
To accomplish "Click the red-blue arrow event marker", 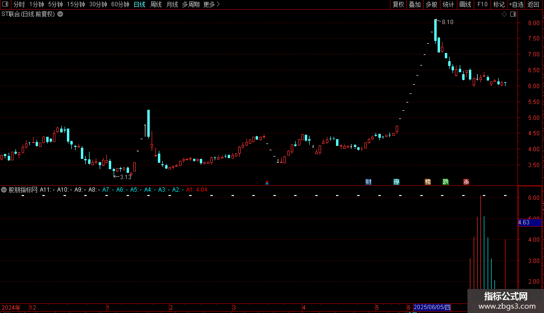I will click(x=267, y=183).
